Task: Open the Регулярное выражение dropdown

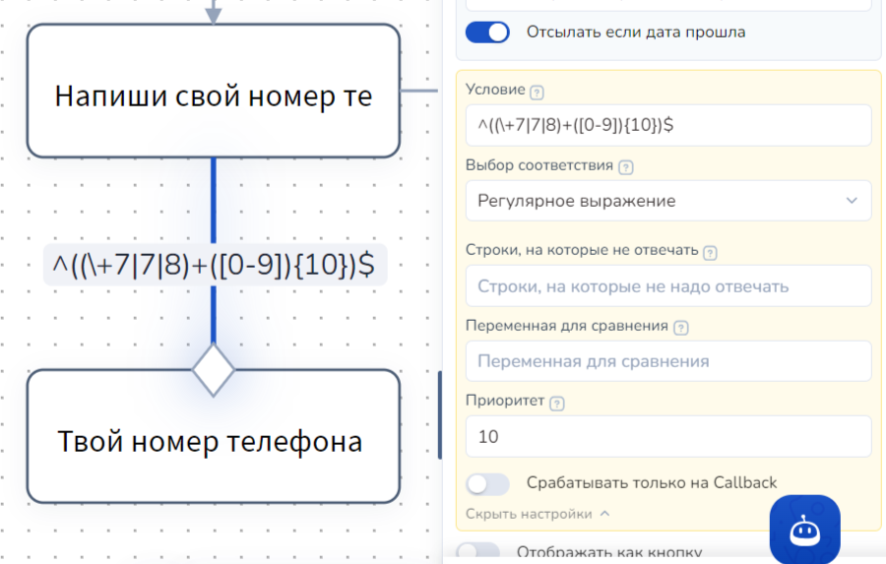Action: [667, 201]
